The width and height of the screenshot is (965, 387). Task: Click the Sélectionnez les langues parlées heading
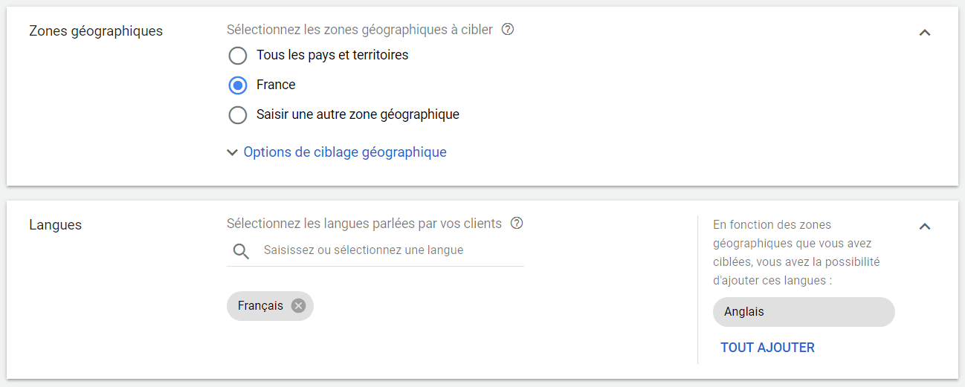coord(364,223)
